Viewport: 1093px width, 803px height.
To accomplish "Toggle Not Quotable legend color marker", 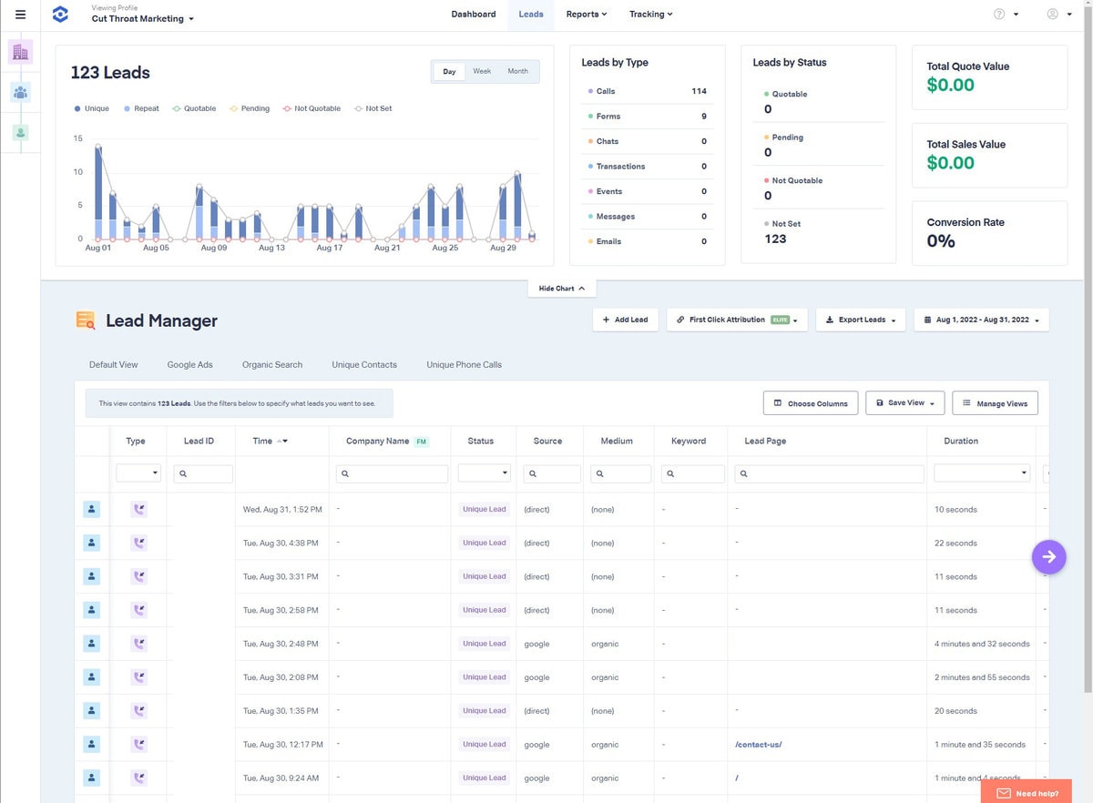I will click(287, 108).
